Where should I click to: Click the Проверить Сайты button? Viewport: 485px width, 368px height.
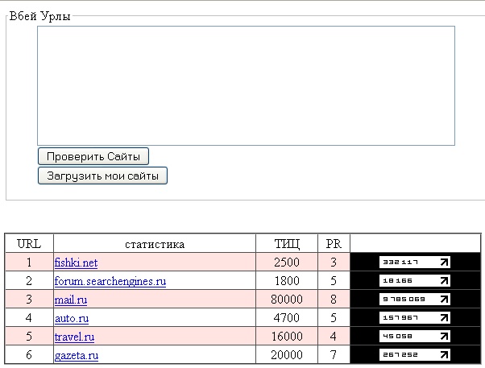tap(93, 156)
